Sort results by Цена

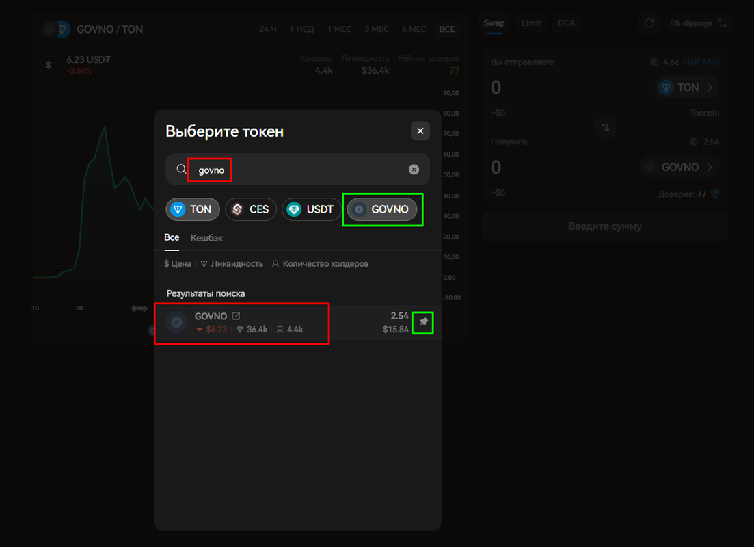(178, 264)
